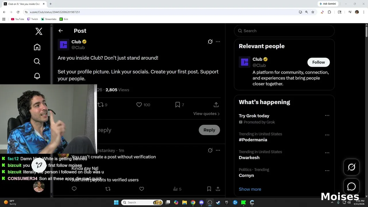Click the Install app icon in address bar

pyautogui.click(x=300, y=12)
